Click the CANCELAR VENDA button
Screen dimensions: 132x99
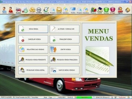[33, 39]
